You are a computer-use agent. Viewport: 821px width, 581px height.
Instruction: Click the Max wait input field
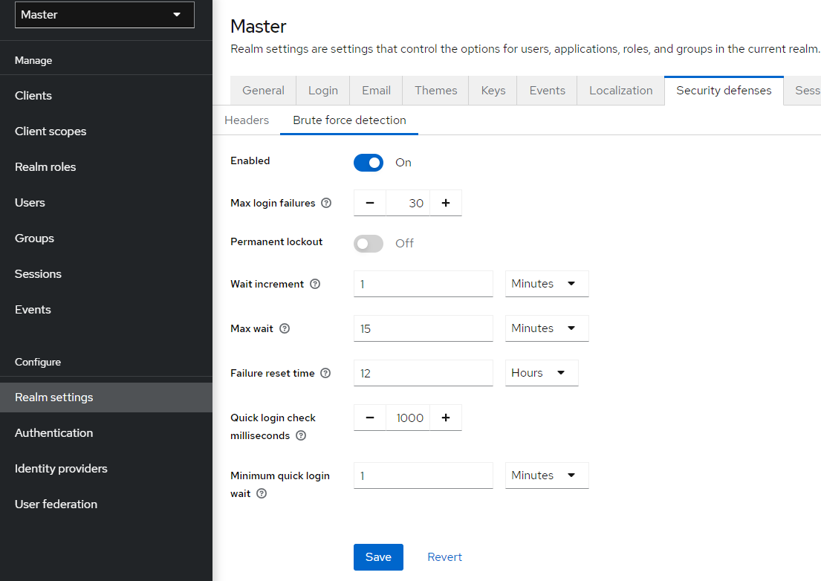pos(423,328)
